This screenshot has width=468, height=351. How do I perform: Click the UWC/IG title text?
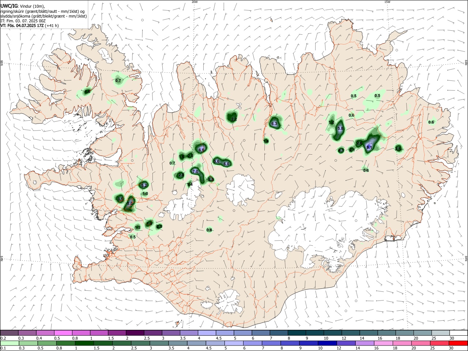9,6
